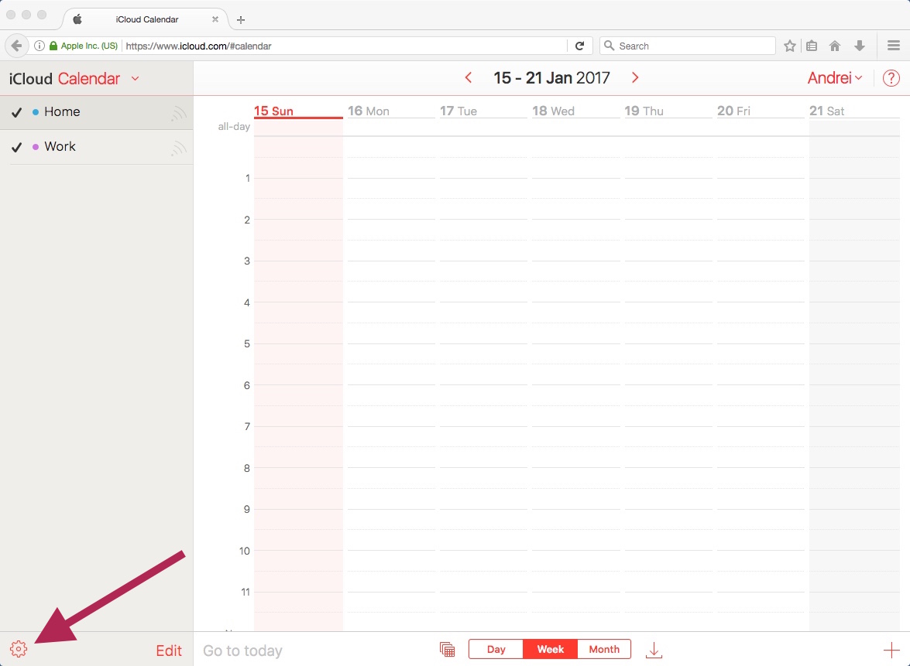Go to the browser home page
910x666 pixels.
point(835,46)
